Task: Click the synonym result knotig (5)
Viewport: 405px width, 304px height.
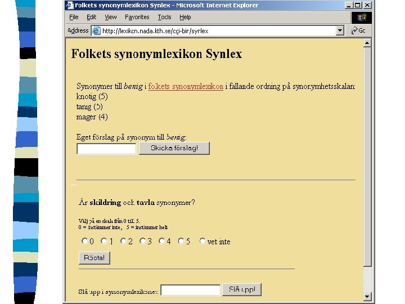Action: (x=92, y=96)
